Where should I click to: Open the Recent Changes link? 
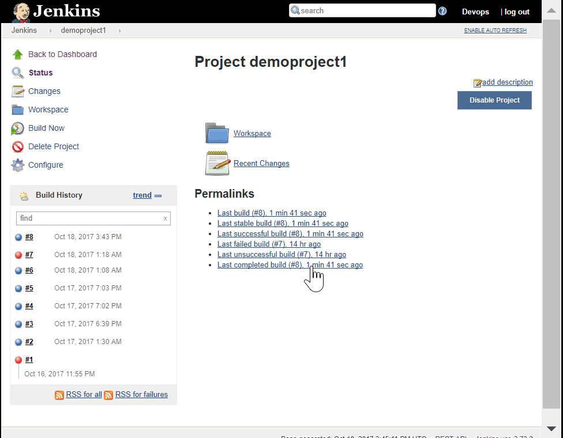coord(261,163)
